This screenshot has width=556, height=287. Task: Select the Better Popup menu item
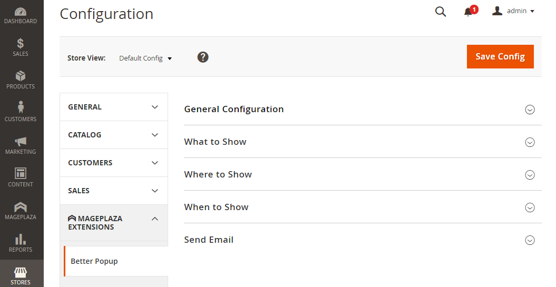[94, 261]
